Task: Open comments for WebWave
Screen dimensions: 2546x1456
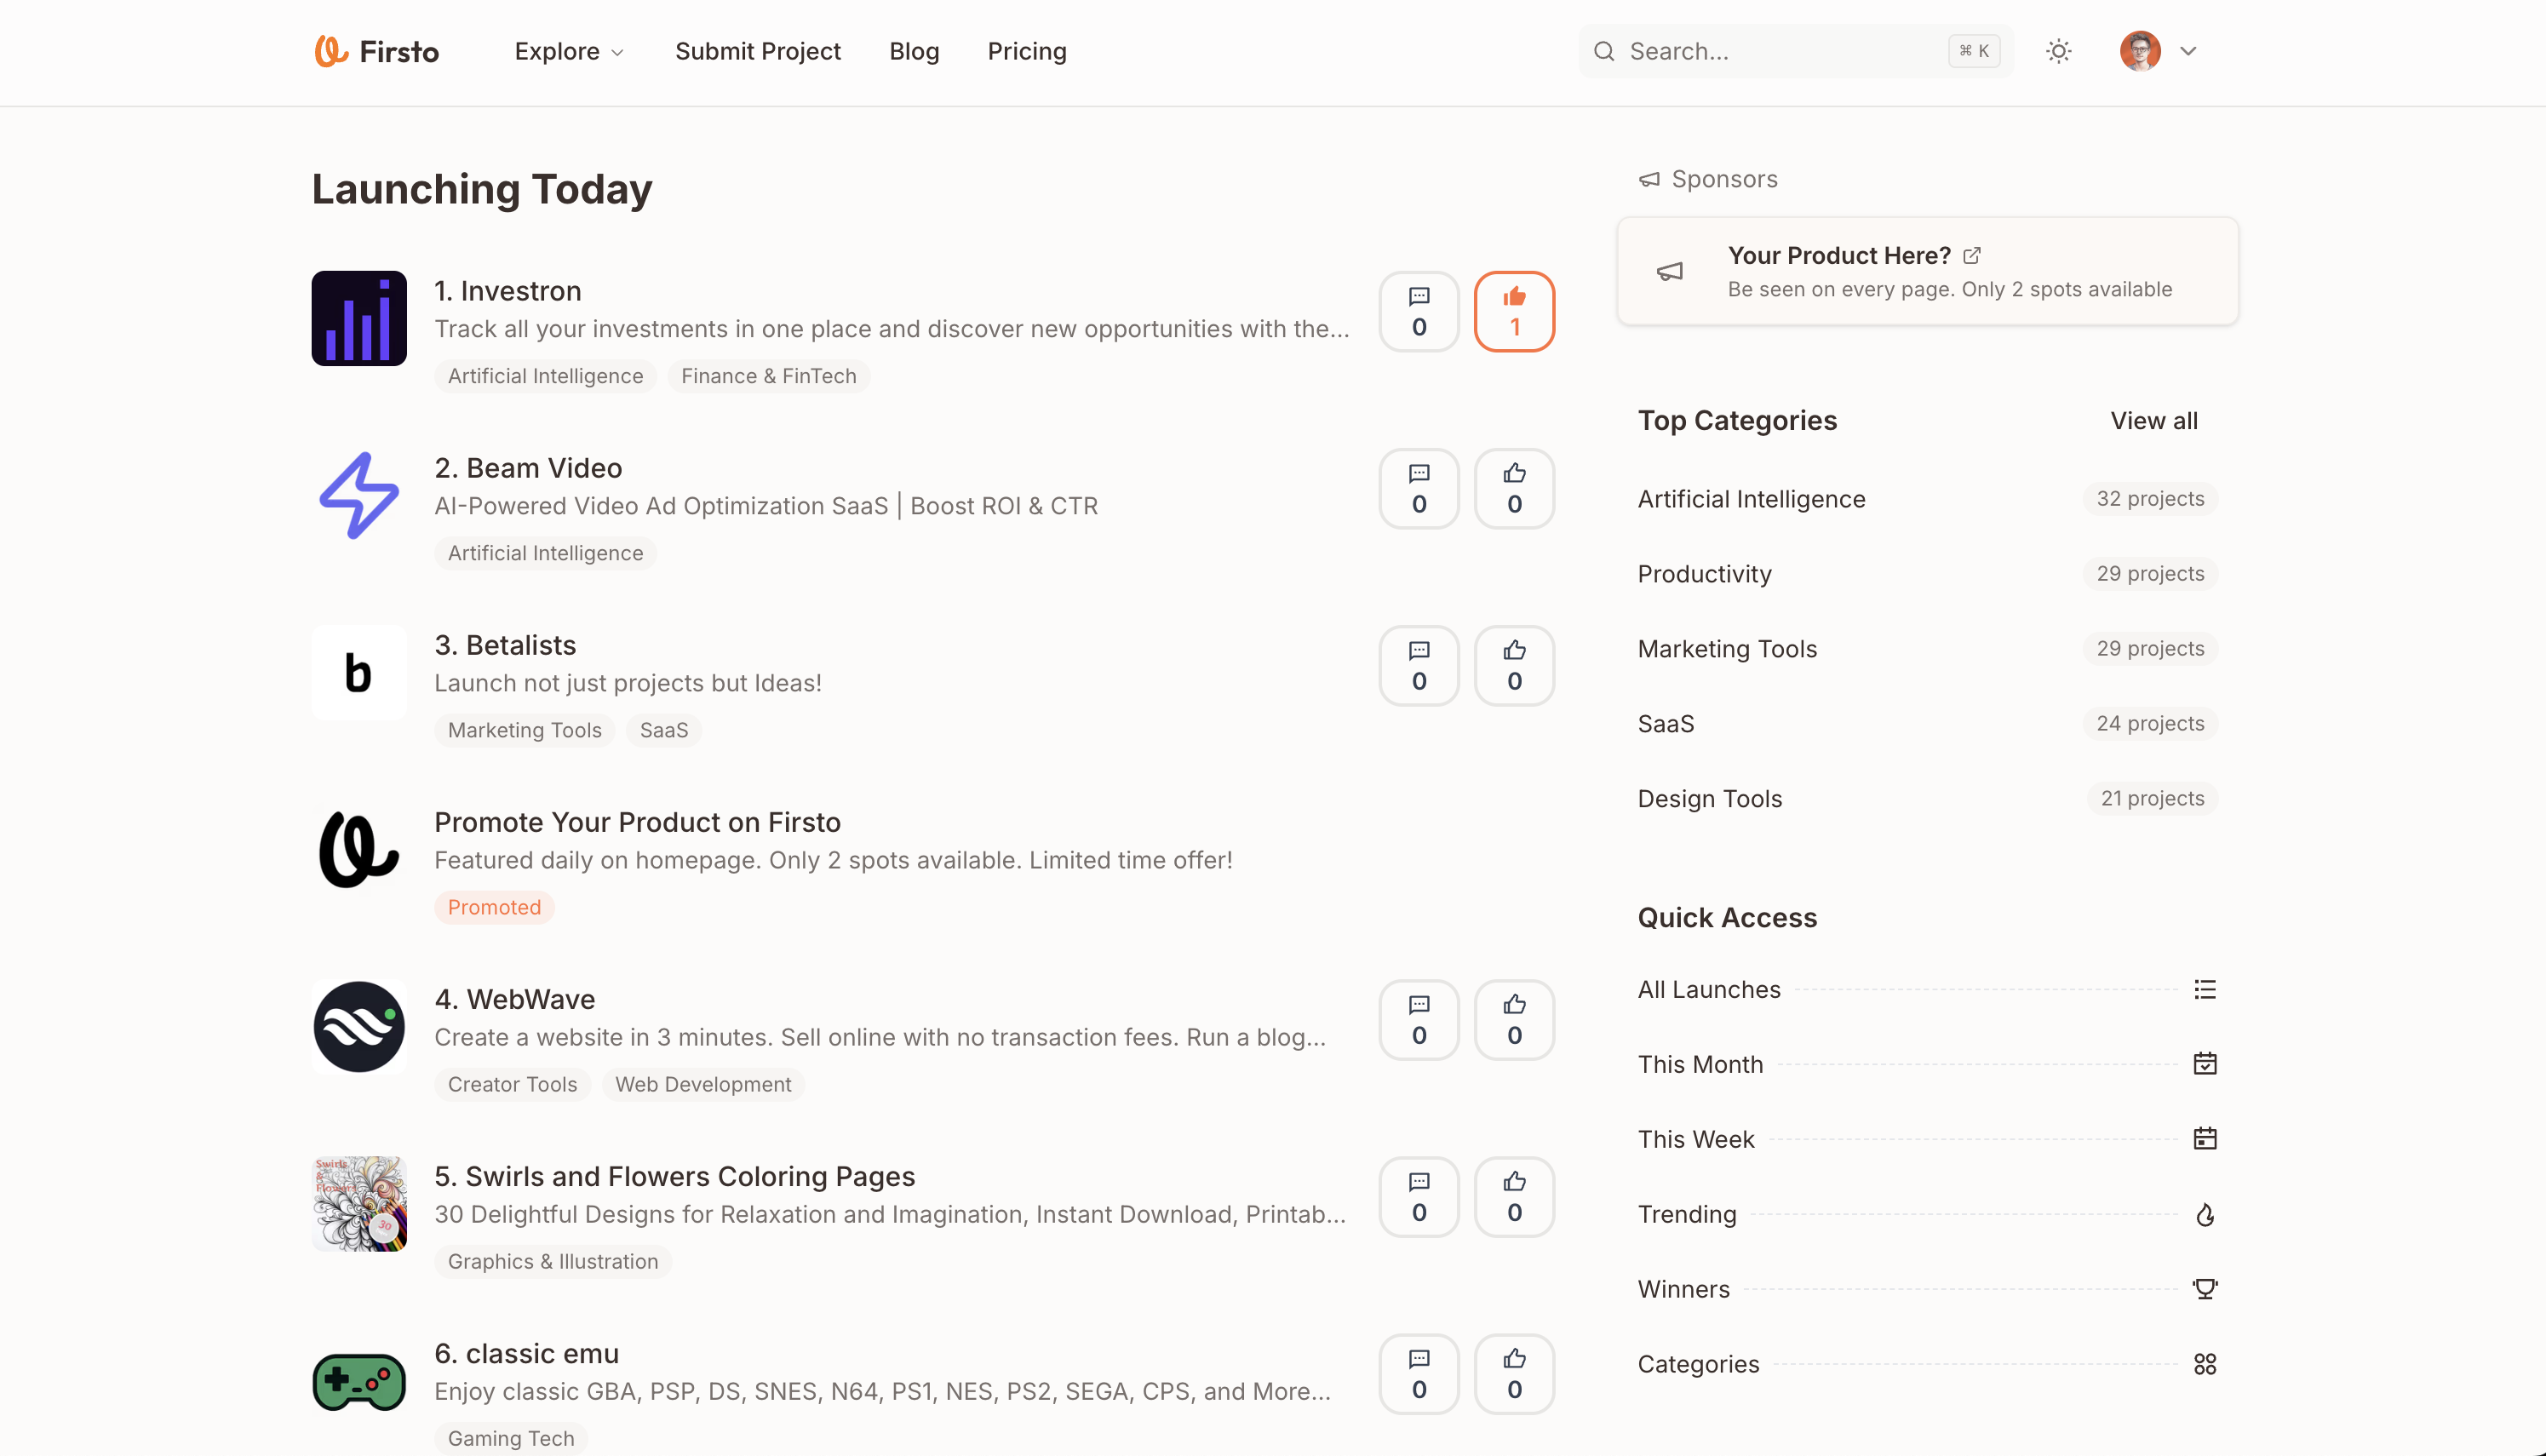Action: click(1419, 1019)
